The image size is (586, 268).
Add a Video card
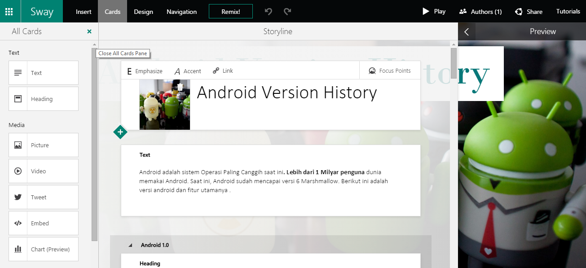pyautogui.click(x=44, y=171)
